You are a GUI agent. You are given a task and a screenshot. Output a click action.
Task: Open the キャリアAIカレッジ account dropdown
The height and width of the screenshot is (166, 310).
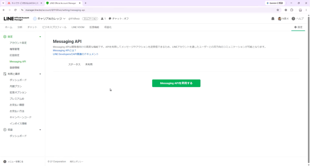click(x=49, y=18)
